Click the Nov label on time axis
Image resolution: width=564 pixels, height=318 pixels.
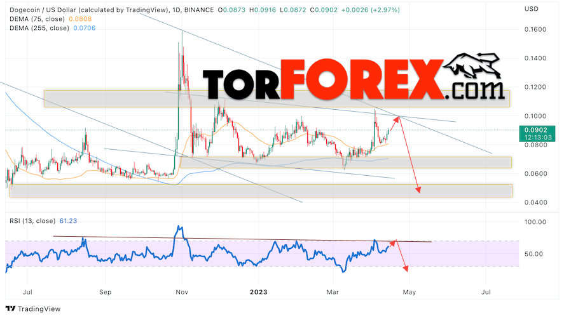click(x=182, y=292)
